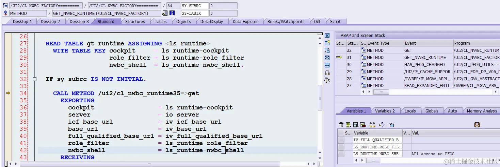
Task: Switch to the Variables 2 tab
Action: point(385,111)
